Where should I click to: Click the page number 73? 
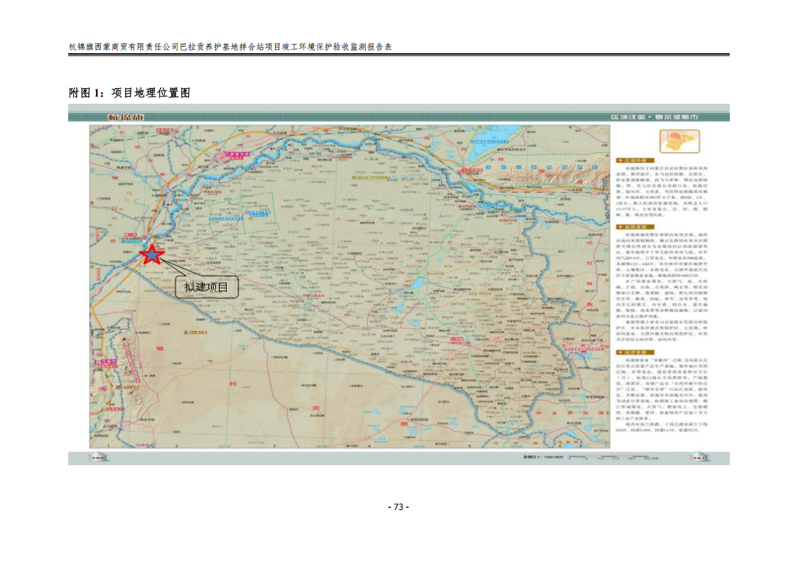[398, 506]
